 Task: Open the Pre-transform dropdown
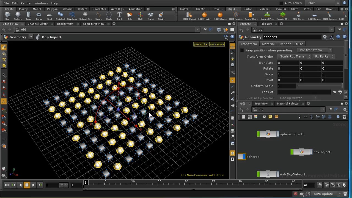click(314, 50)
